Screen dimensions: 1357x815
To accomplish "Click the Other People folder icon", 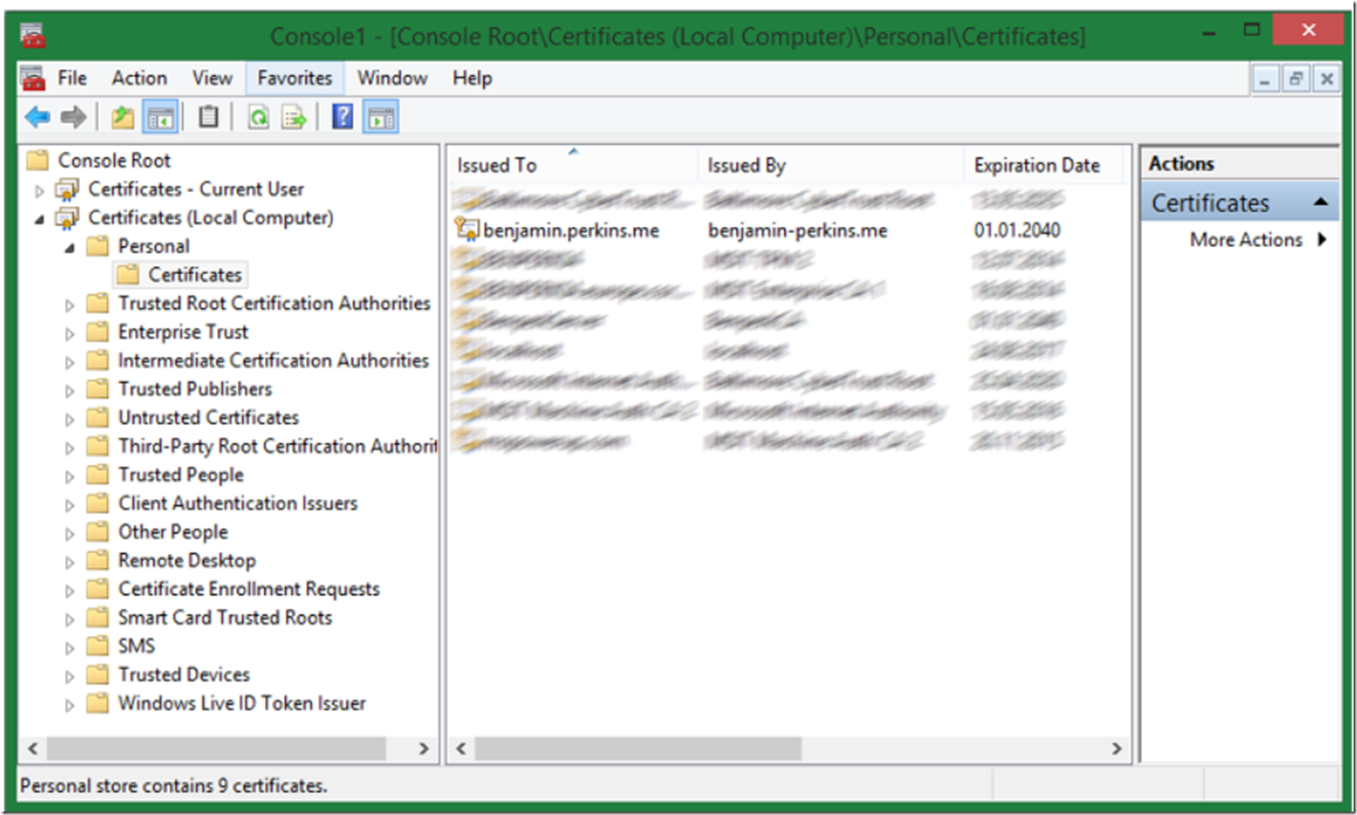I will pyautogui.click(x=99, y=532).
